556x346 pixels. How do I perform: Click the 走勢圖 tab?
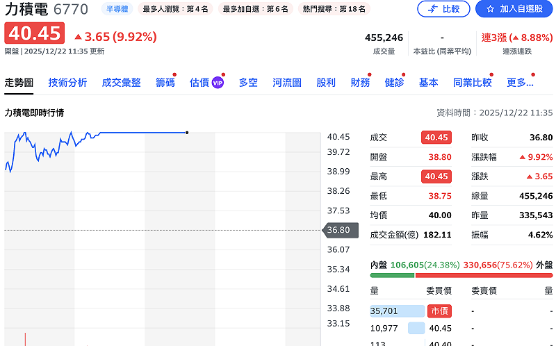pos(19,83)
